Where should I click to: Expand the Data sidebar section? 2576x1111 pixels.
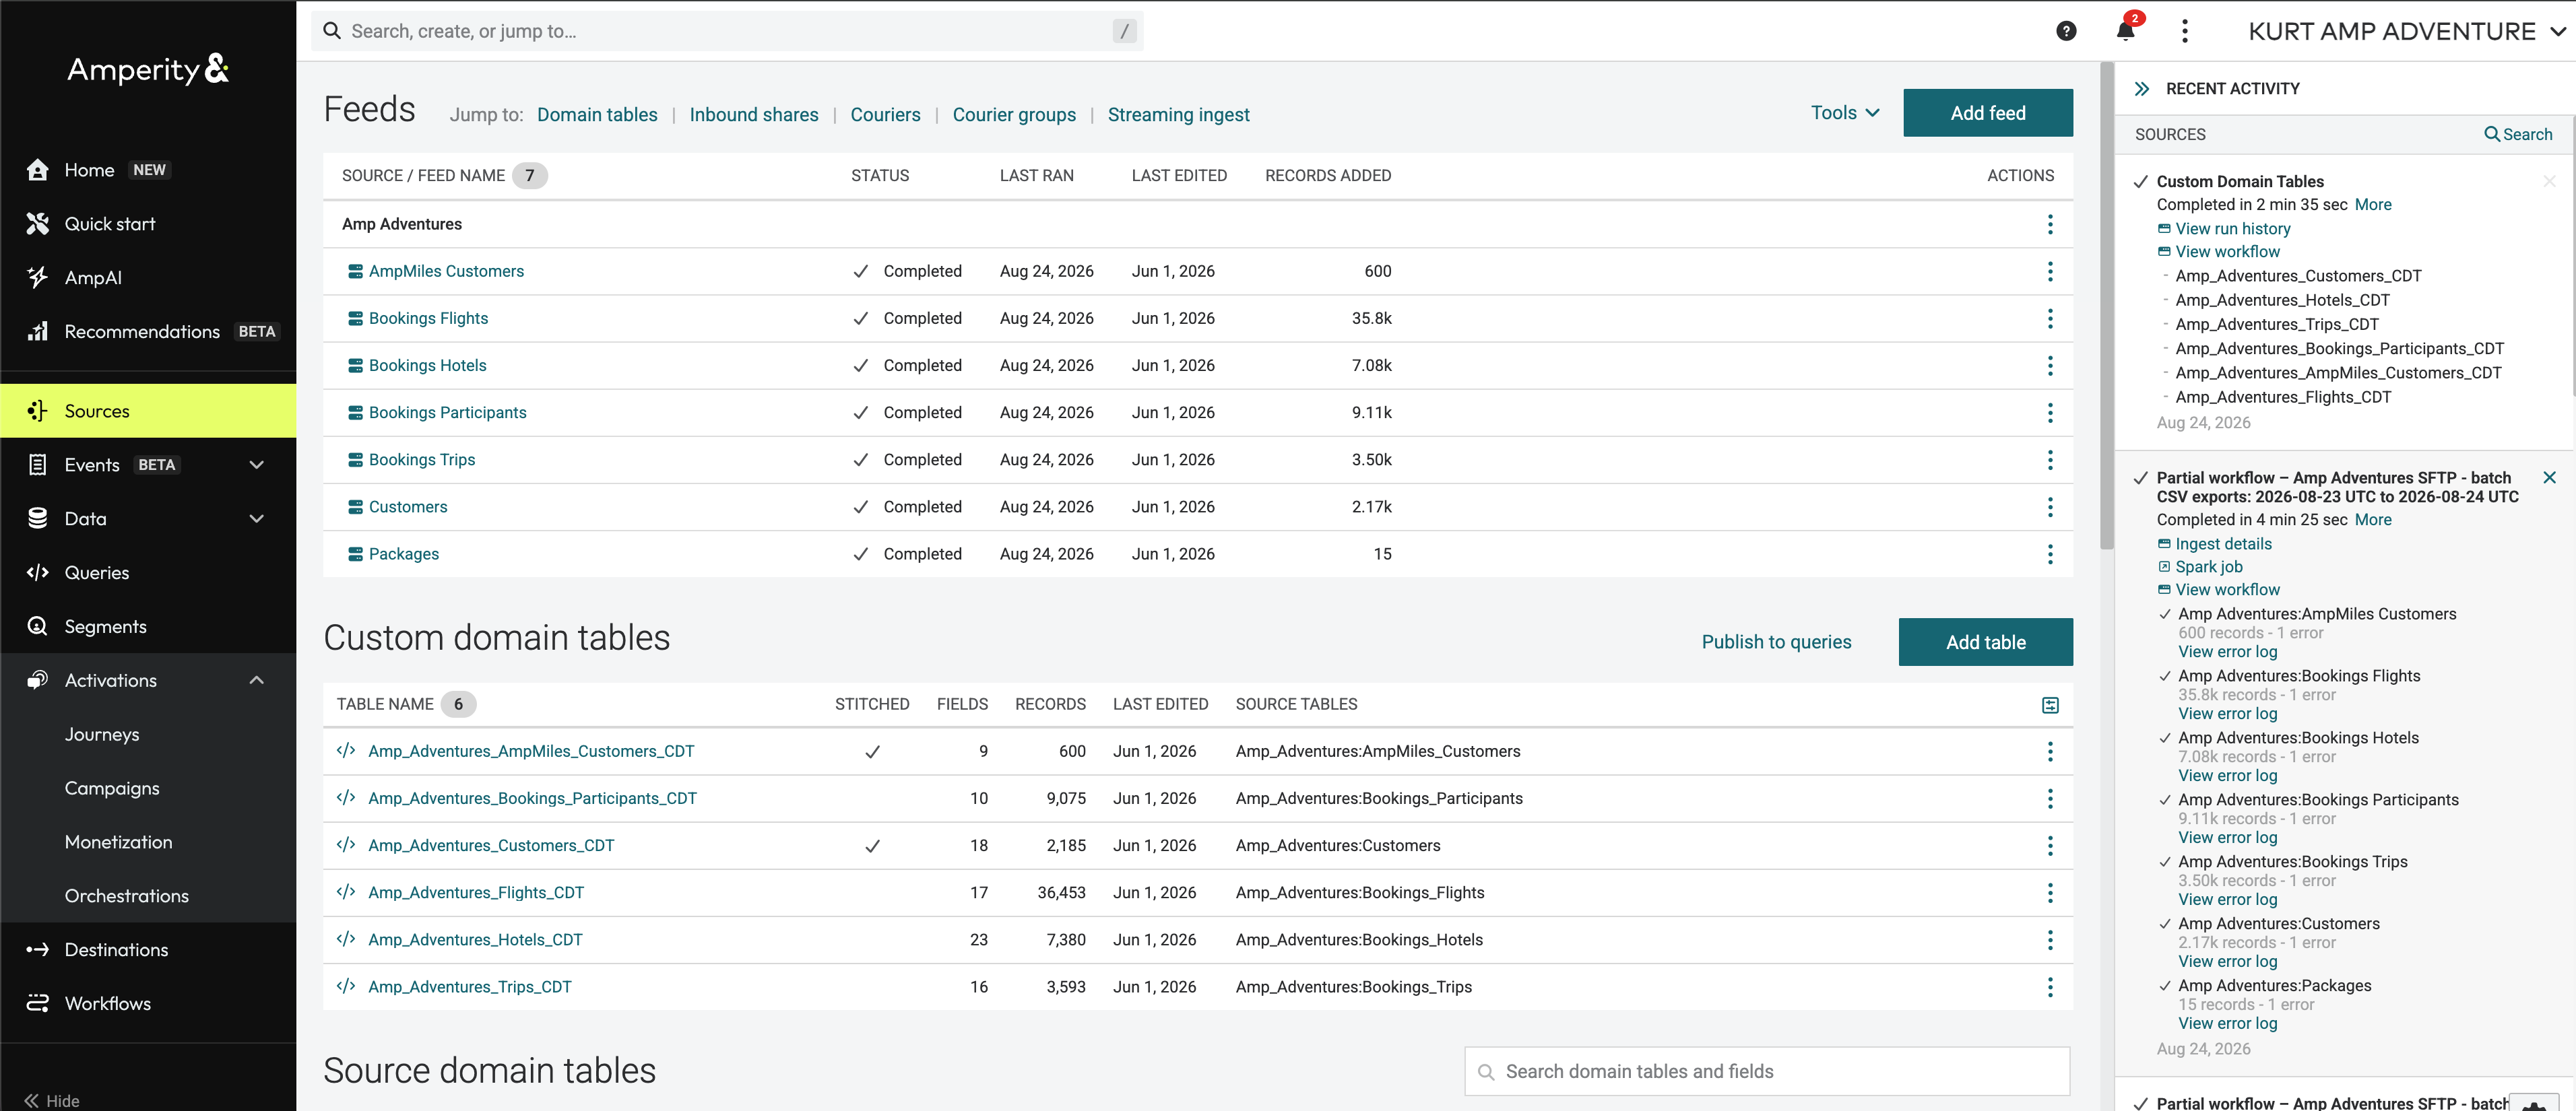[x=256, y=518]
